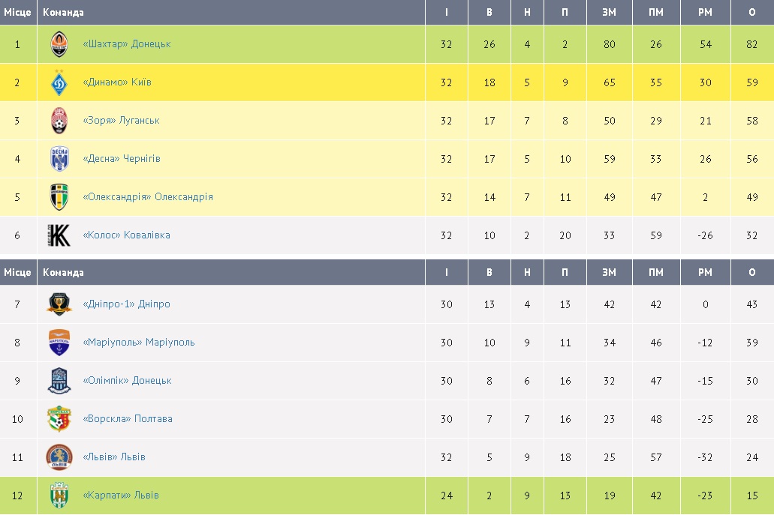Click the Dnipro-1 club logo
Image resolution: width=774 pixels, height=515 pixels.
pos(59,304)
